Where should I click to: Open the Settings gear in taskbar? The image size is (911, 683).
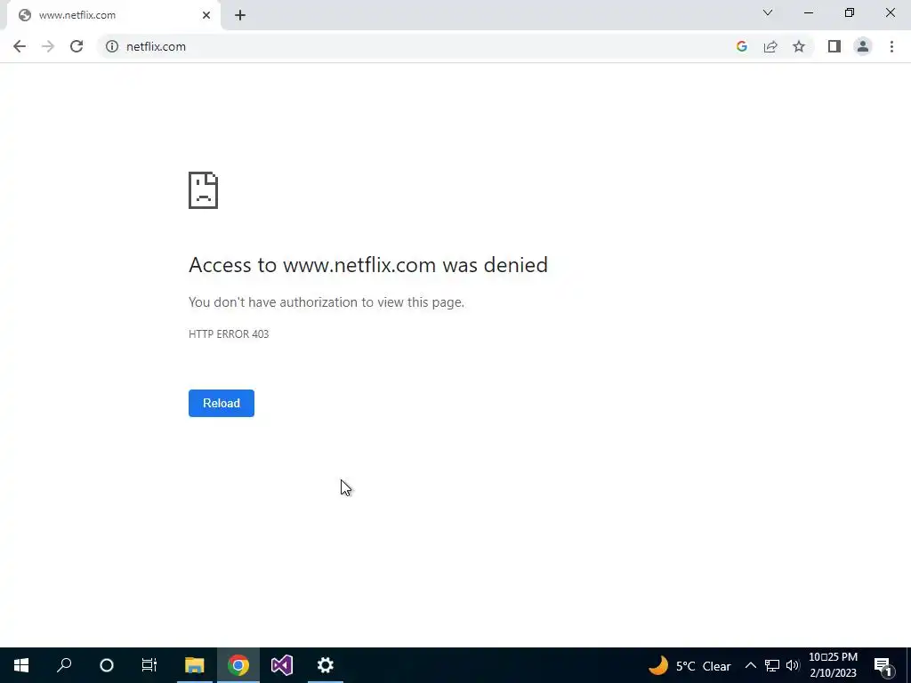coord(326,665)
